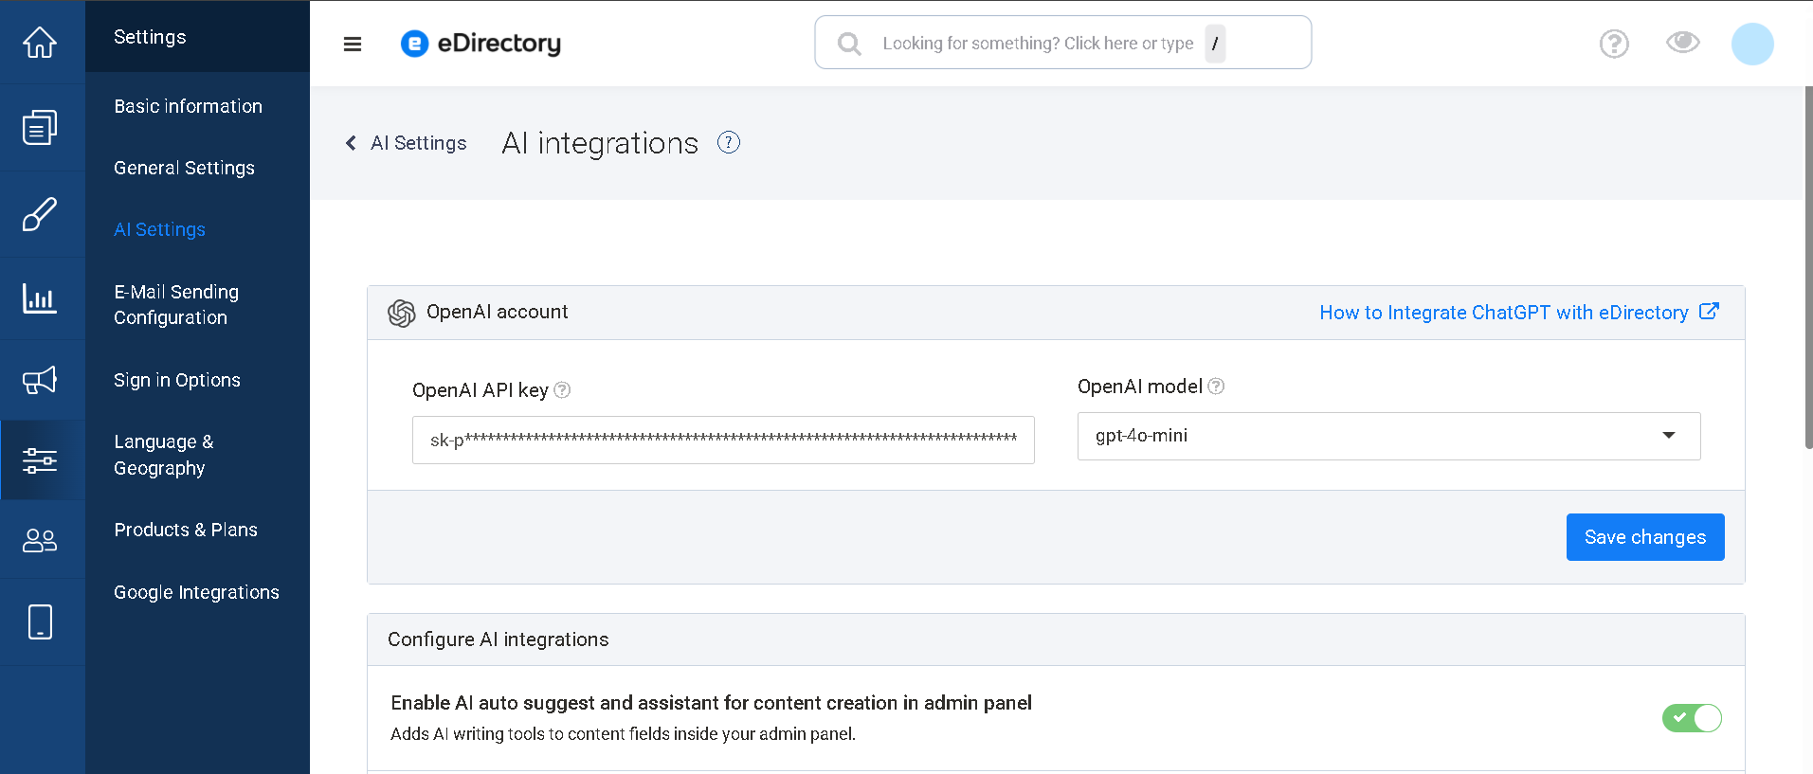Click the eye preview icon in header
This screenshot has height=774, width=1813.
pyautogui.click(x=1682, y=43)
